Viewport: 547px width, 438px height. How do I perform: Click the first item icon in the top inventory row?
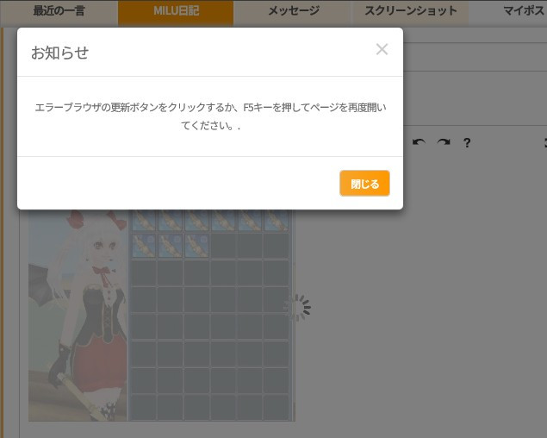(143, 221)
